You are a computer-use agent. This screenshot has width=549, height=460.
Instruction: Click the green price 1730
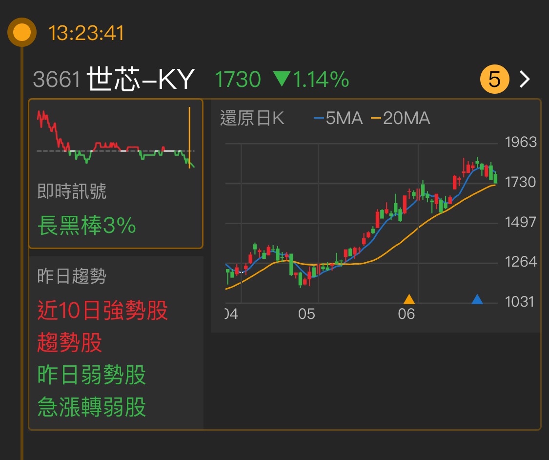(x=237, y=78)
